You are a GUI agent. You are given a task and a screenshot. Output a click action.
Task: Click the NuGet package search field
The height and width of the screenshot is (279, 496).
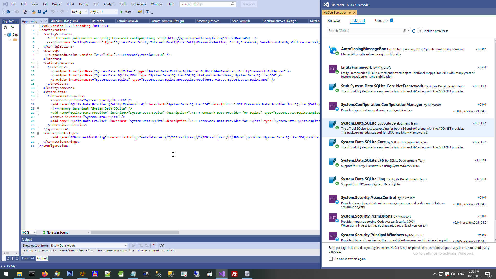click(x=365, y=31)
